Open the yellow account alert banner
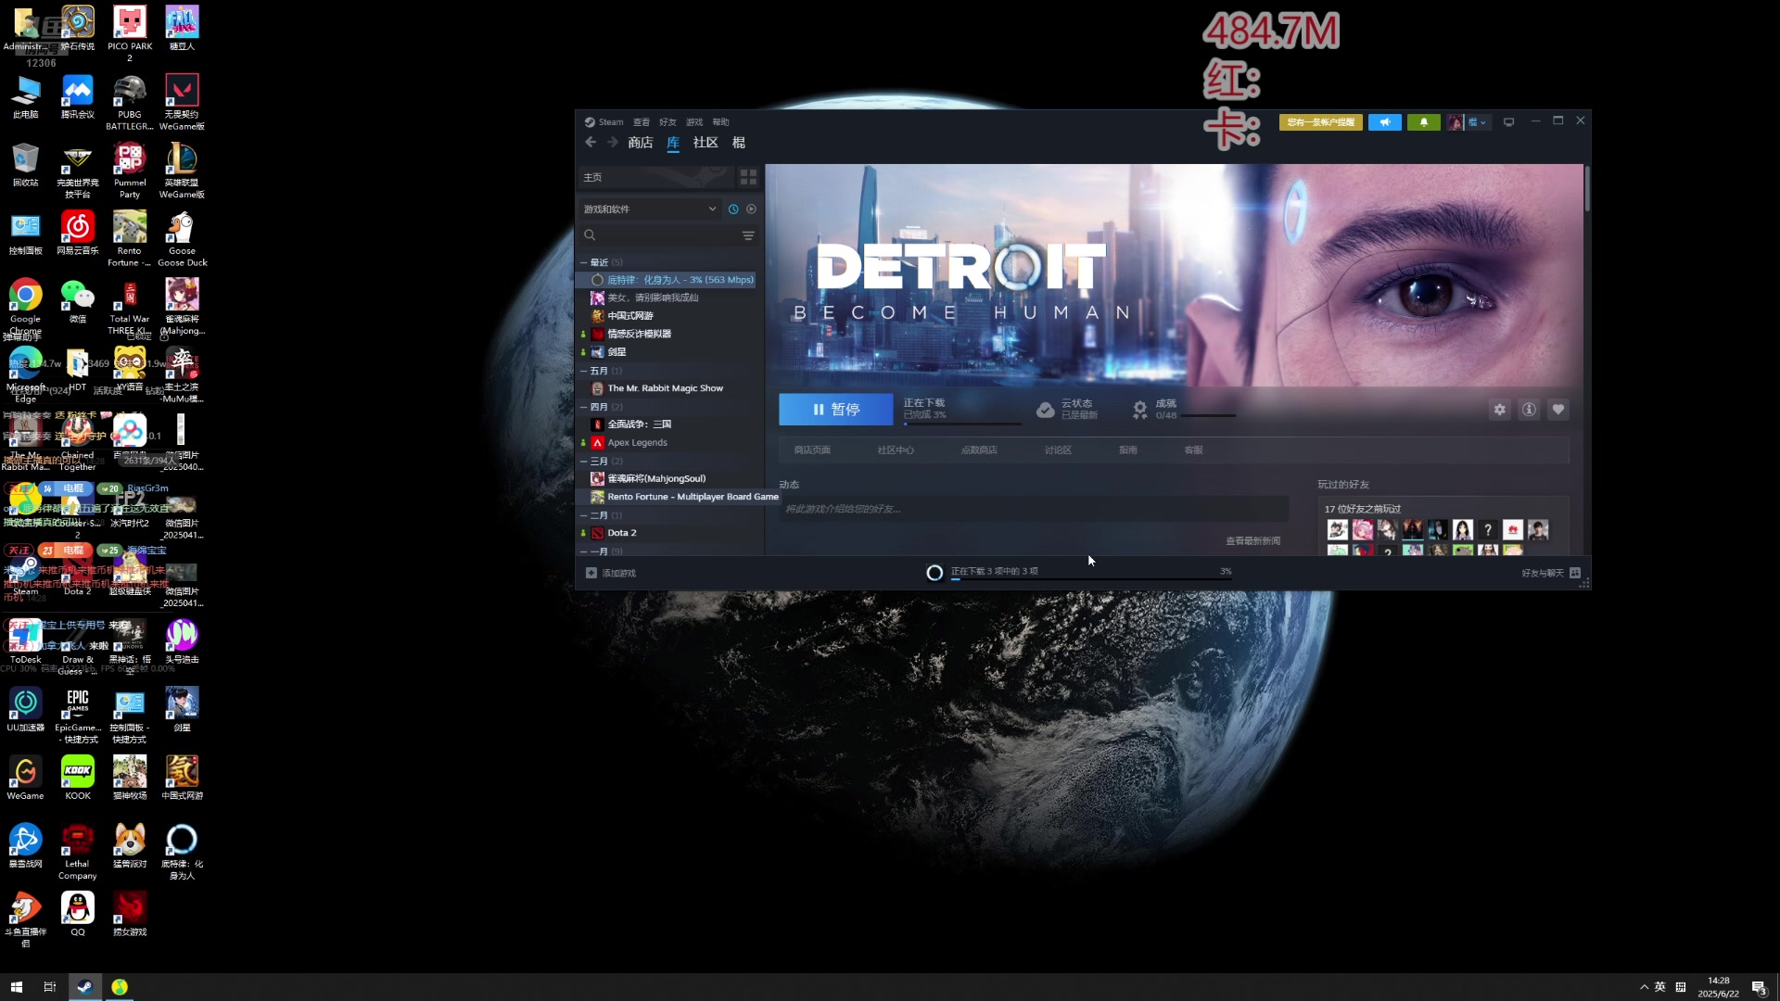Viewport: 1780px width, 1001px height. click(x=1320, y=122)
